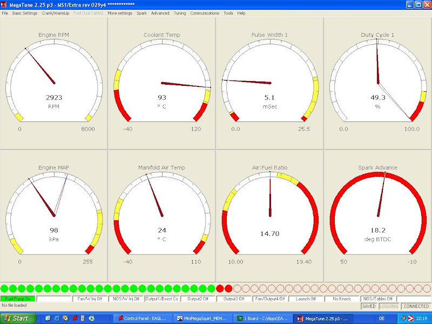Click the 2923 RPM readout
This screenshot has width=432, height=324.
tap(53, 98)
